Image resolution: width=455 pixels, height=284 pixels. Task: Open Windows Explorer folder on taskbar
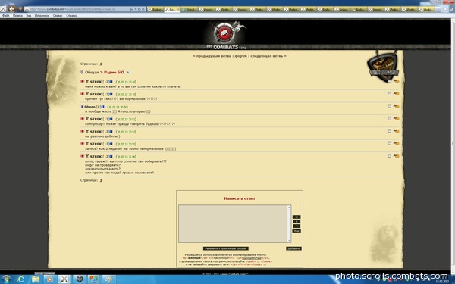click(x=36, y=279)
